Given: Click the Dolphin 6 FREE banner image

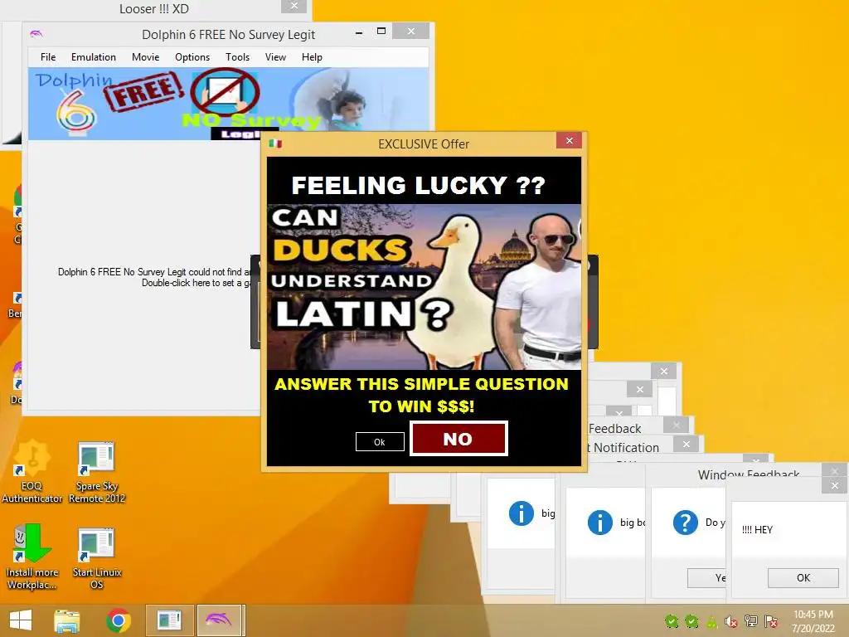Looking at the screenshot, I should (229, 104).
